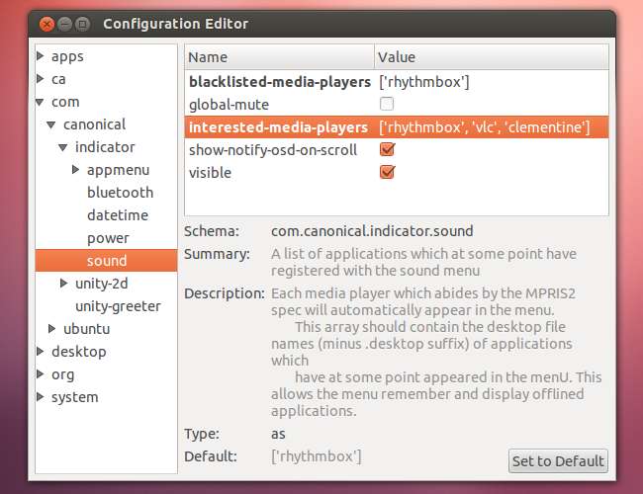The image size is (643, 494).
Task: Expand the unity-2d tree node
Action: click(x=65, y=284)
